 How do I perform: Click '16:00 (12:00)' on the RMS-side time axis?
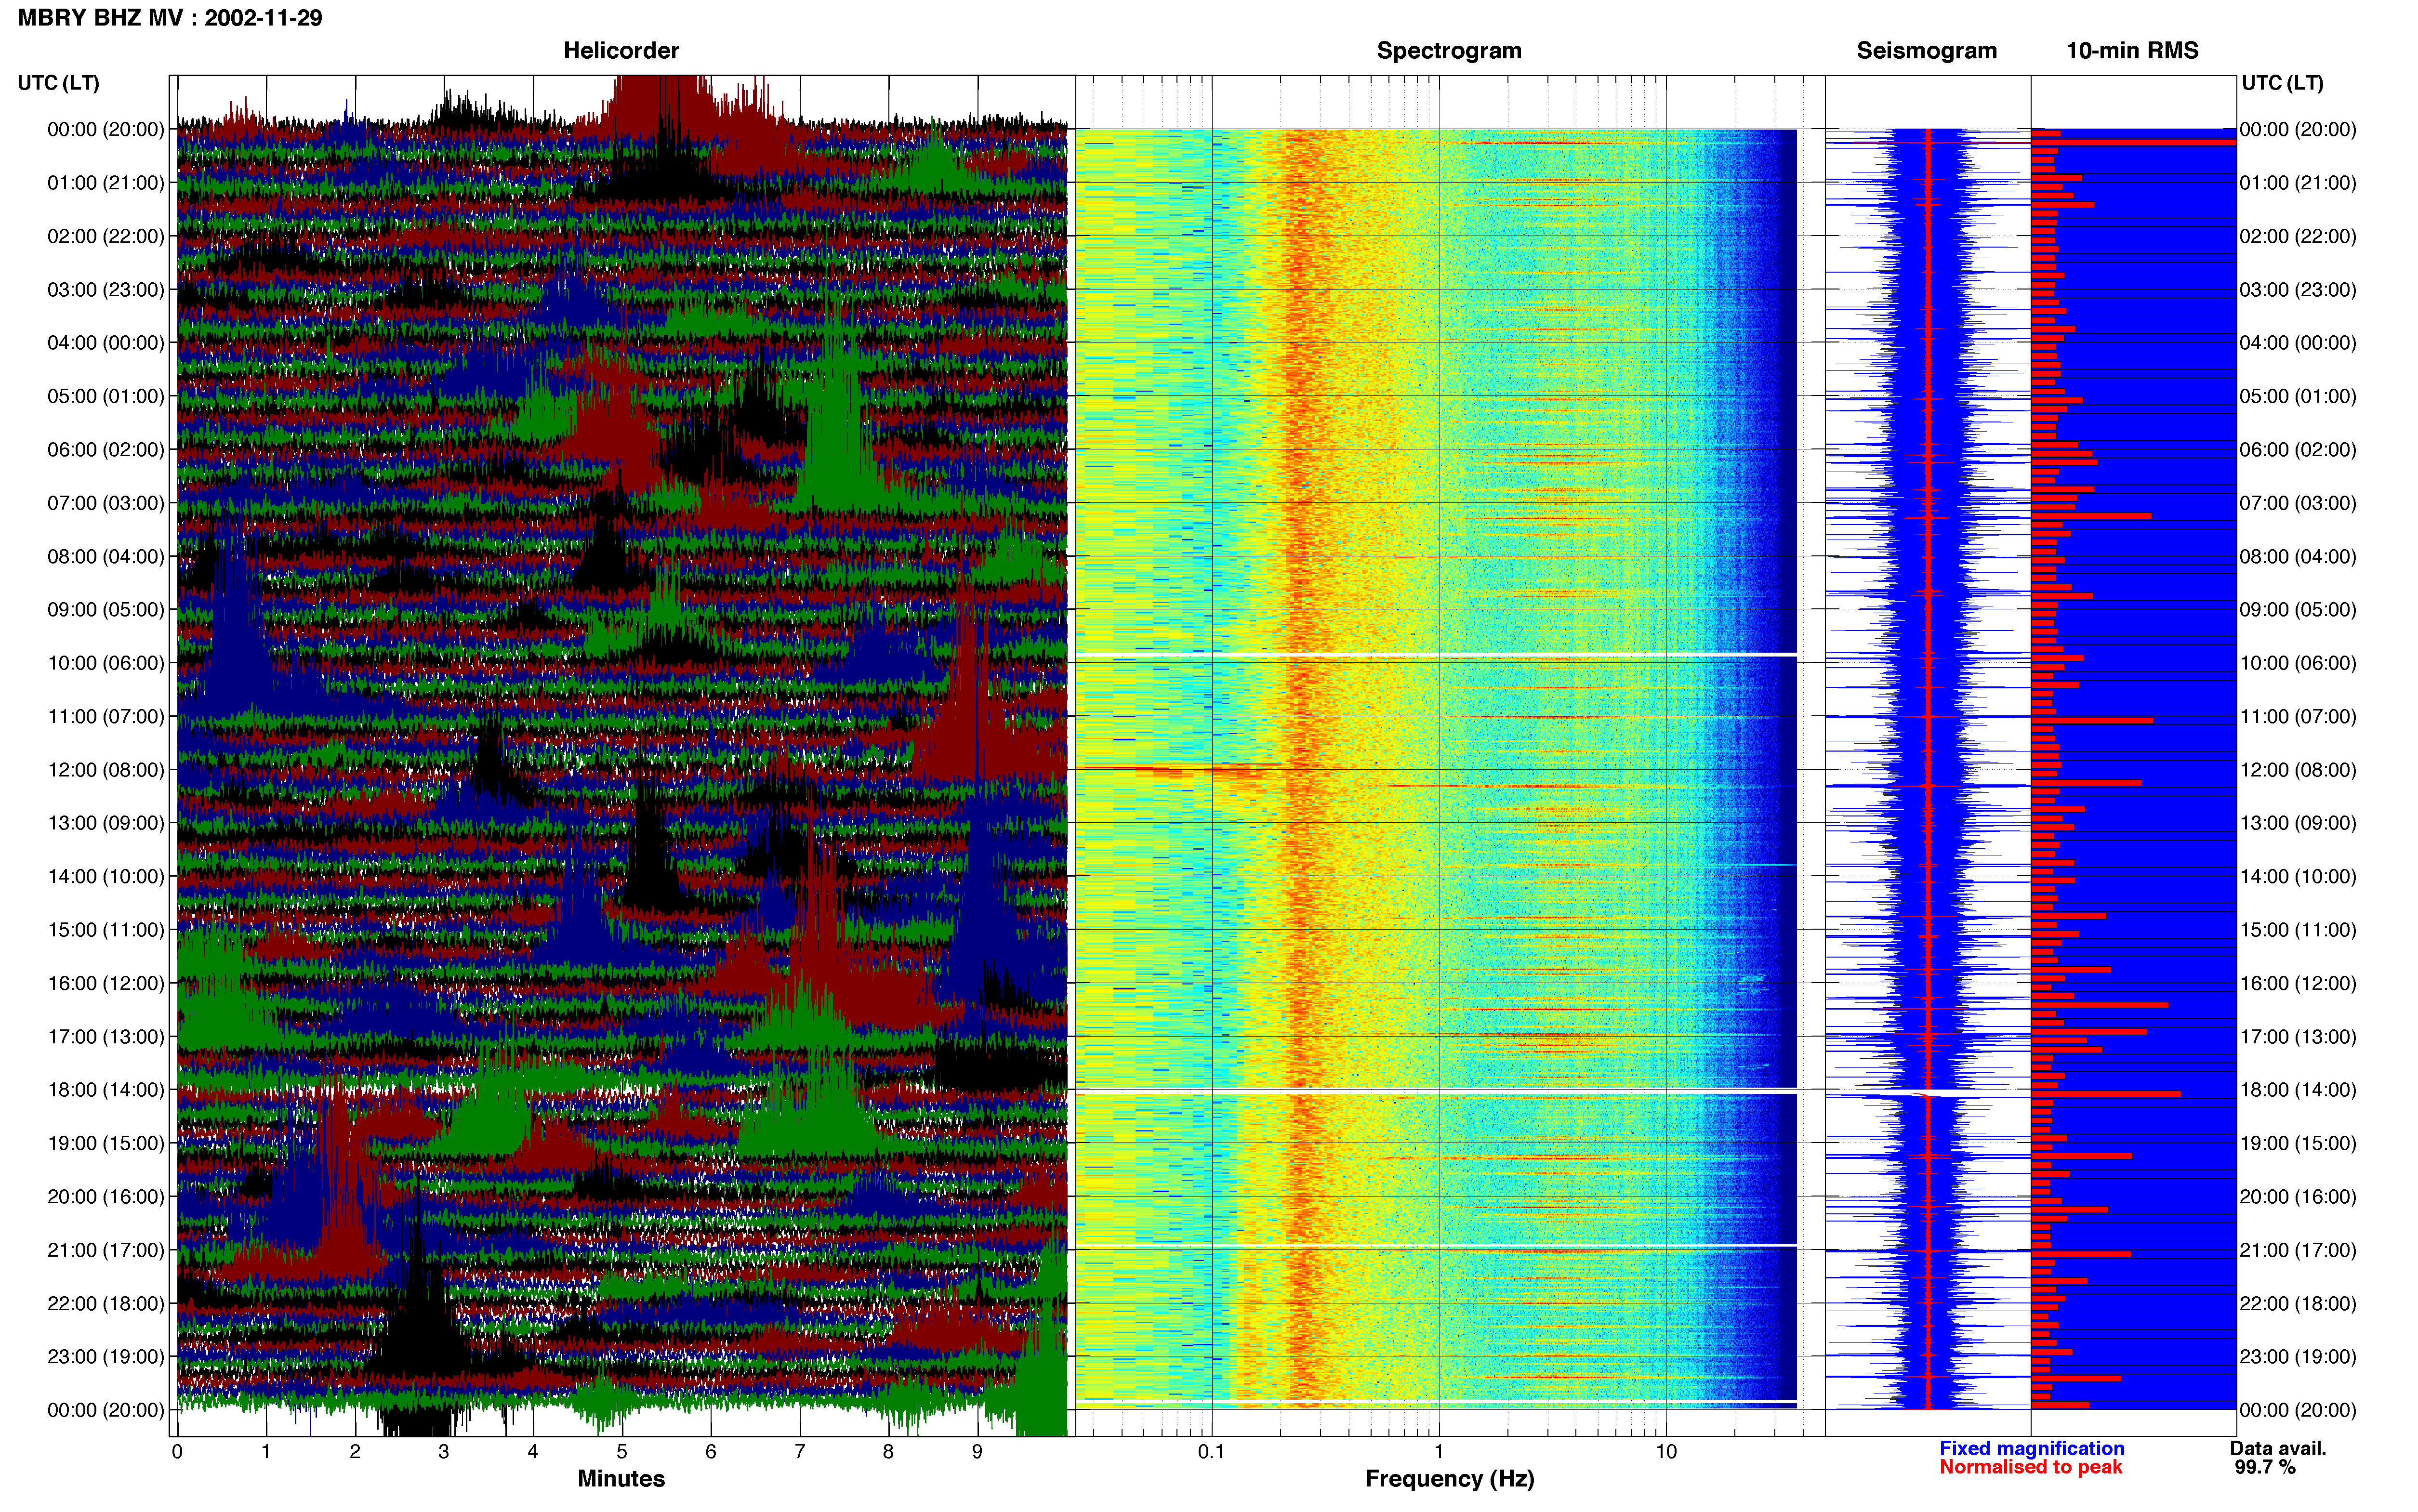coord(2298,983)
